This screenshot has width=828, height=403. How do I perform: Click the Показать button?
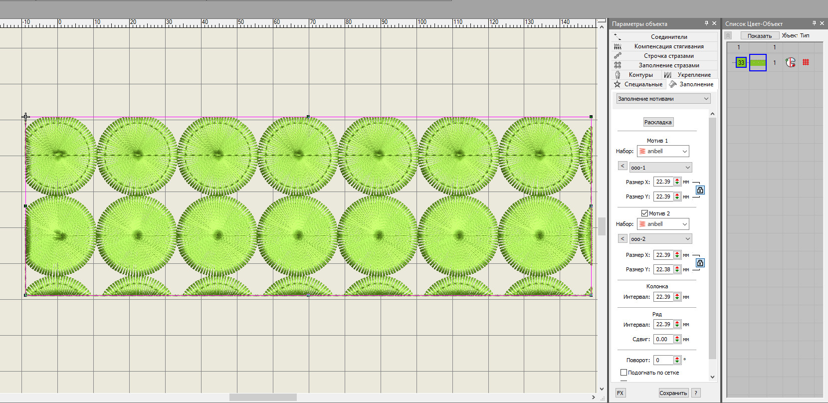[760, 36]
